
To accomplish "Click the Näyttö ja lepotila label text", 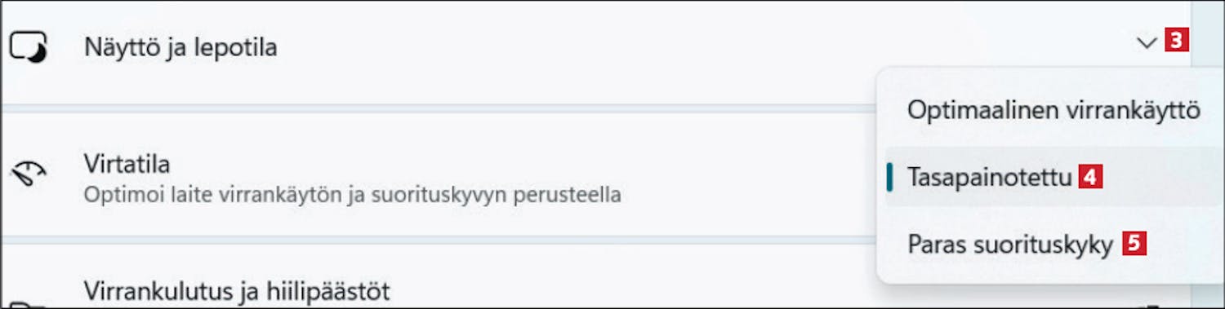I will pyautogui.click(x=180, y=47).
